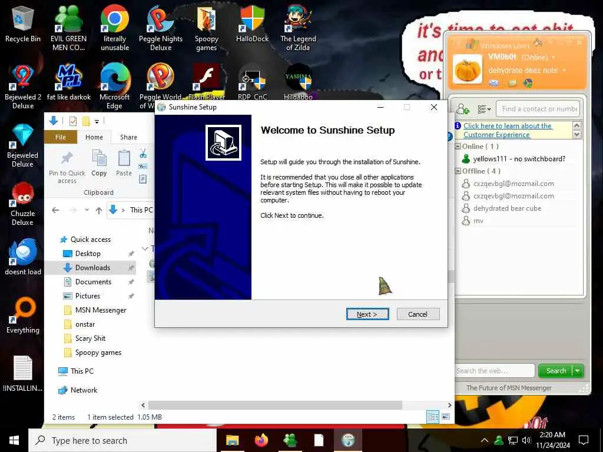Open the Customer Experience info link
Viewport: 603px width, 452px height.
pyautogui.click(x=508, y=130)
